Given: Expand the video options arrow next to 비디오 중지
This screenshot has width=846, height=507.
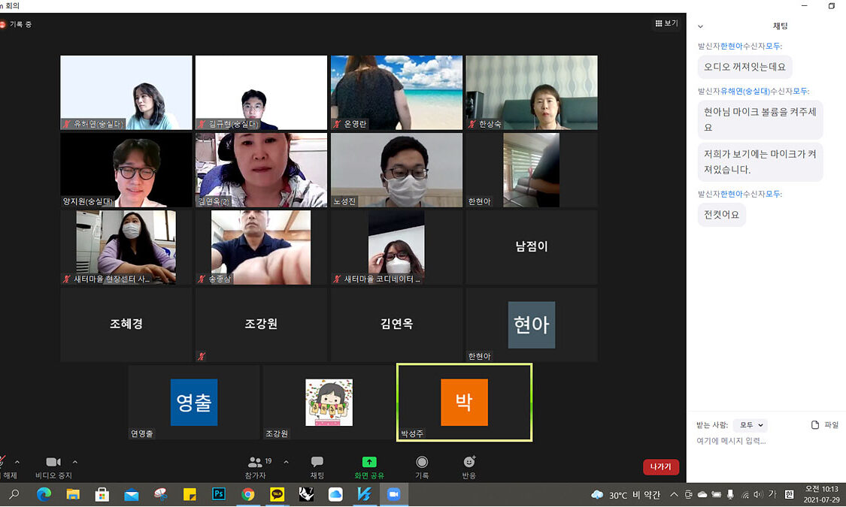Looking at the screenshot, I should pyautogui.click(x=75, y=462).
